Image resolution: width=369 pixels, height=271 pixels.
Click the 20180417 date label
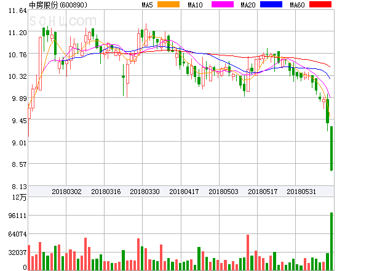184,192
